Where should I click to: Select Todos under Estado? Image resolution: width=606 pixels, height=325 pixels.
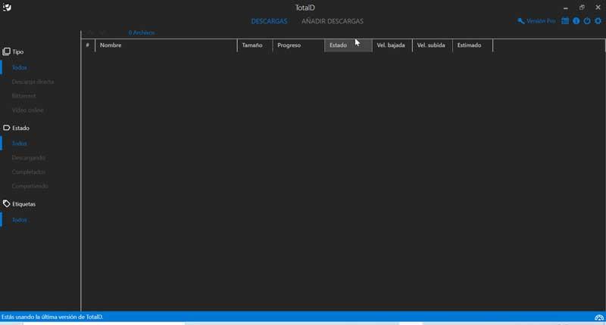20,144
